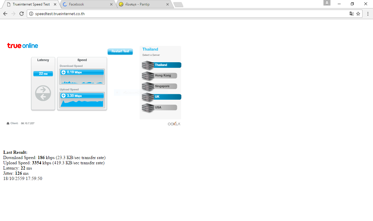Close the Trueinternet Speed Test tab
The width and height of the screenshot is (373, 221).
point(55,4)
